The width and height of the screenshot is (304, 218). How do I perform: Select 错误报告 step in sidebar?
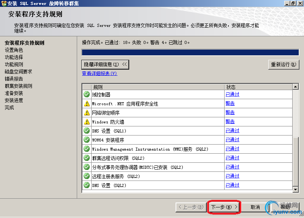point(14,79)
